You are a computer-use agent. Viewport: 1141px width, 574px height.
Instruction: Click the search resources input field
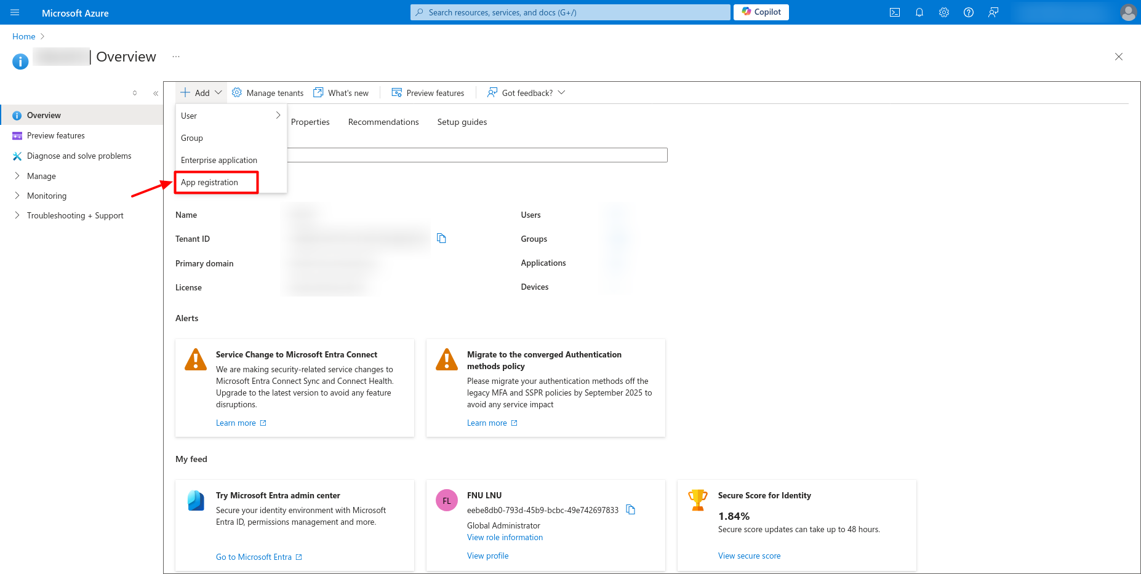click(x=569, y=12)
